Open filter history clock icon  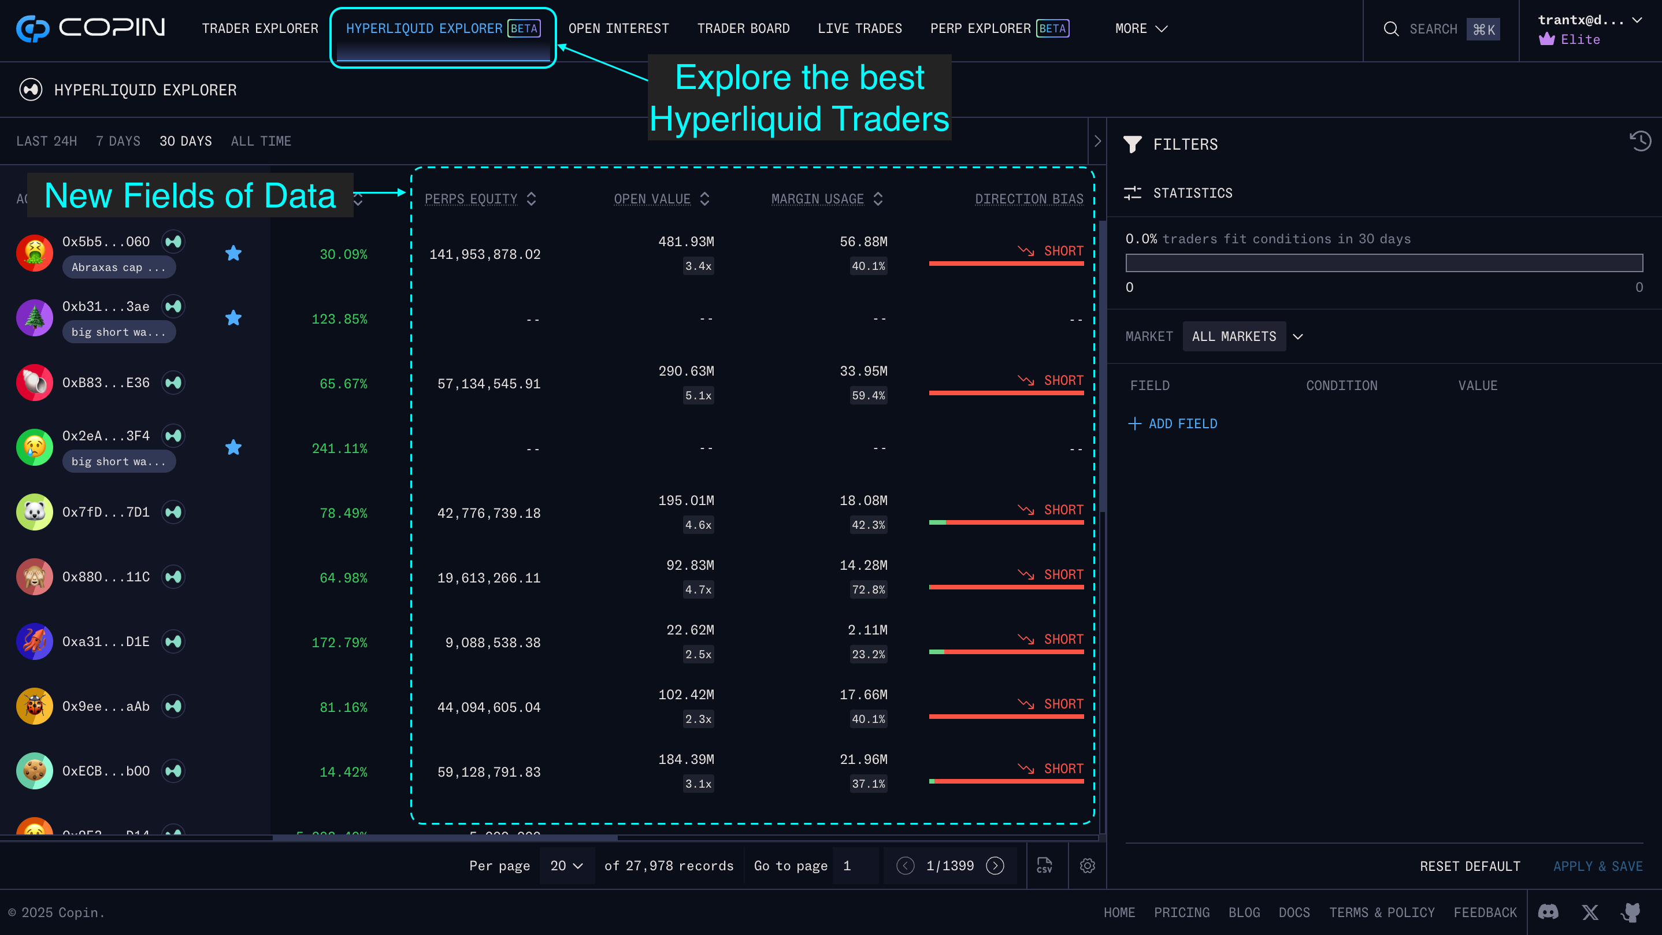(x=1639, y=142)
